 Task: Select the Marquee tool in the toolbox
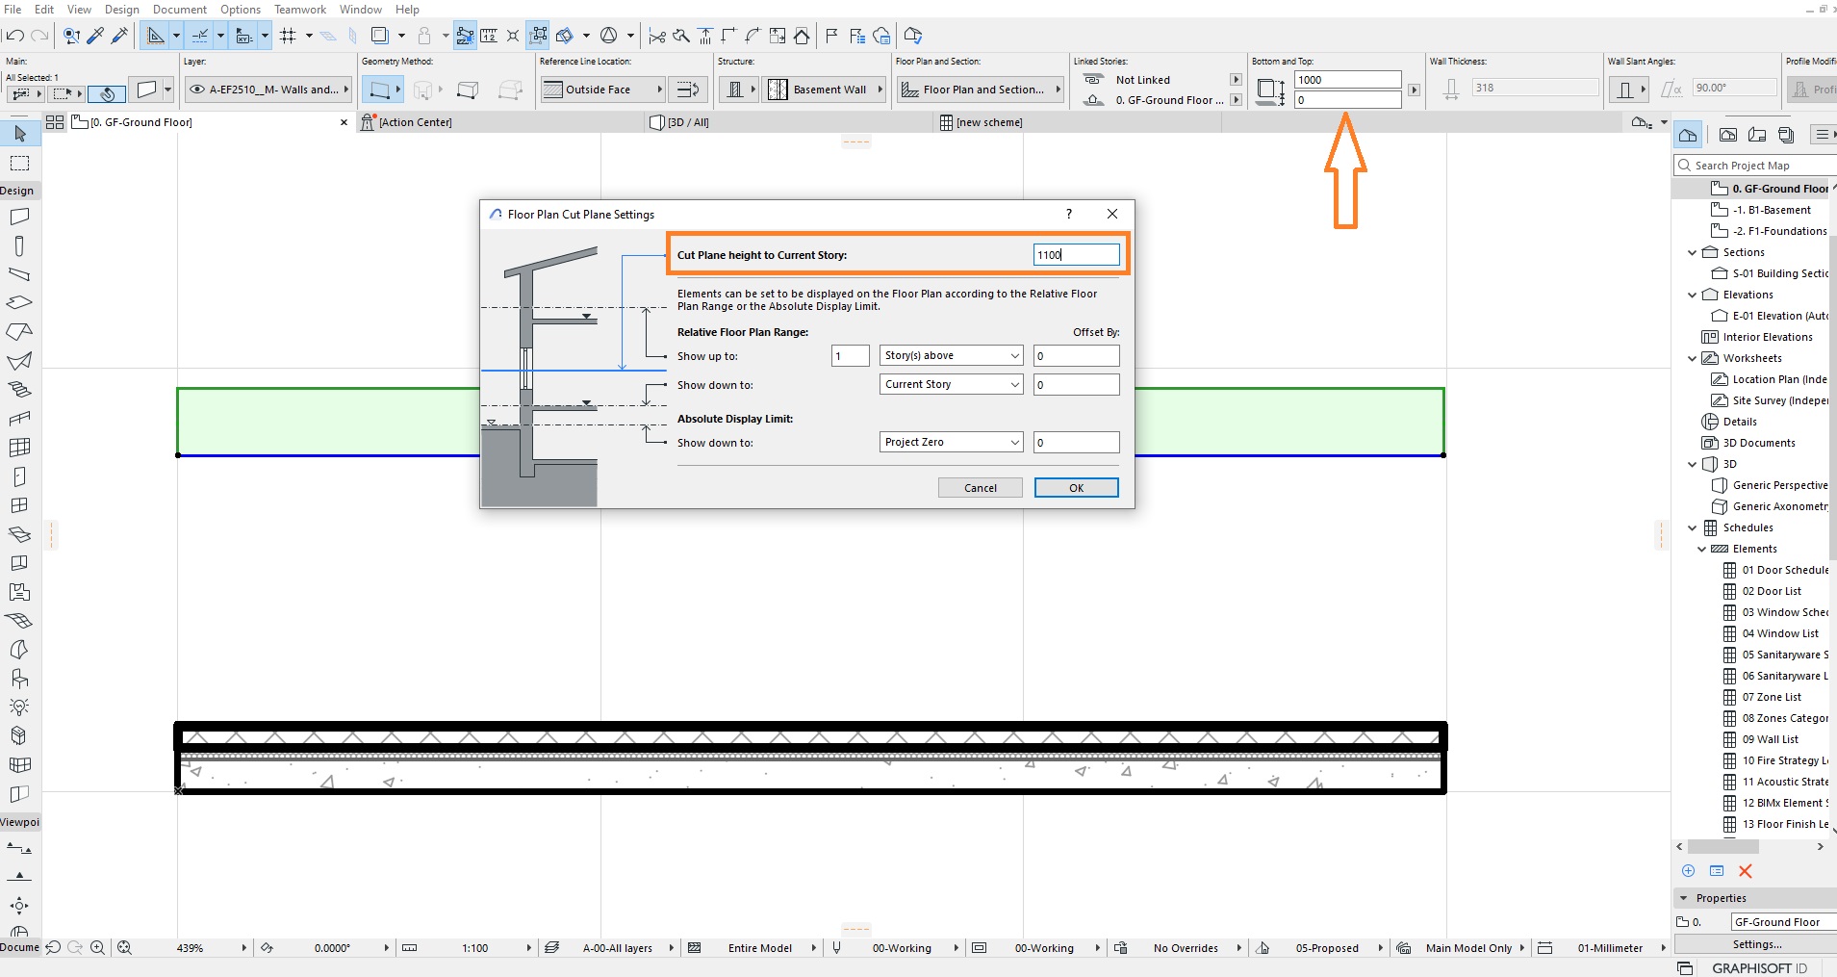[x=20, y=163]
